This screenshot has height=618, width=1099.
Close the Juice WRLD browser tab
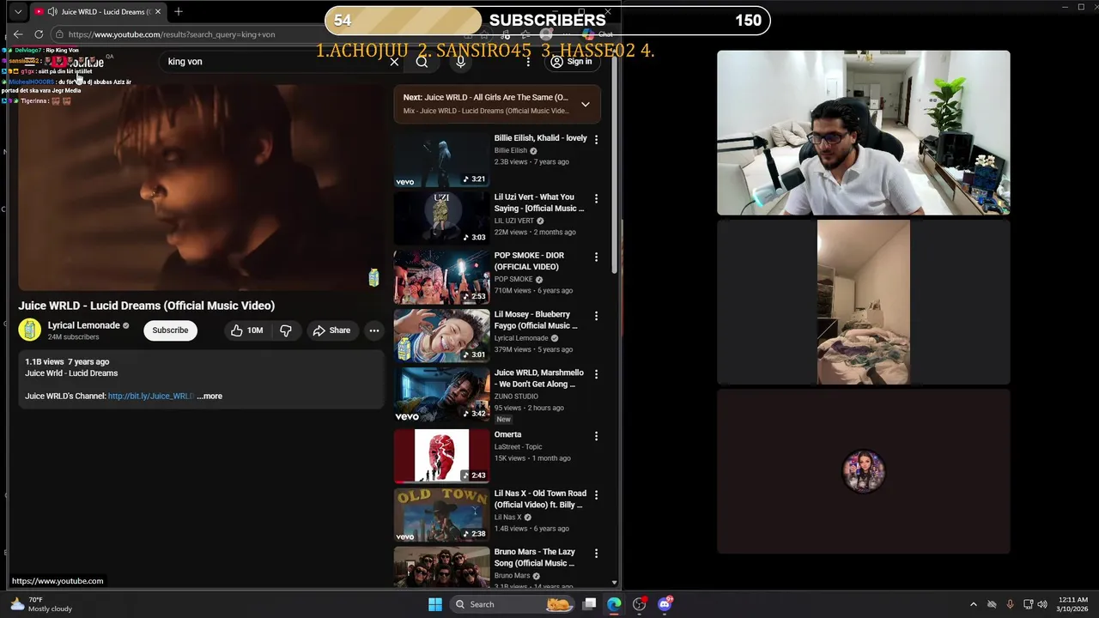(x=158, y=11)
